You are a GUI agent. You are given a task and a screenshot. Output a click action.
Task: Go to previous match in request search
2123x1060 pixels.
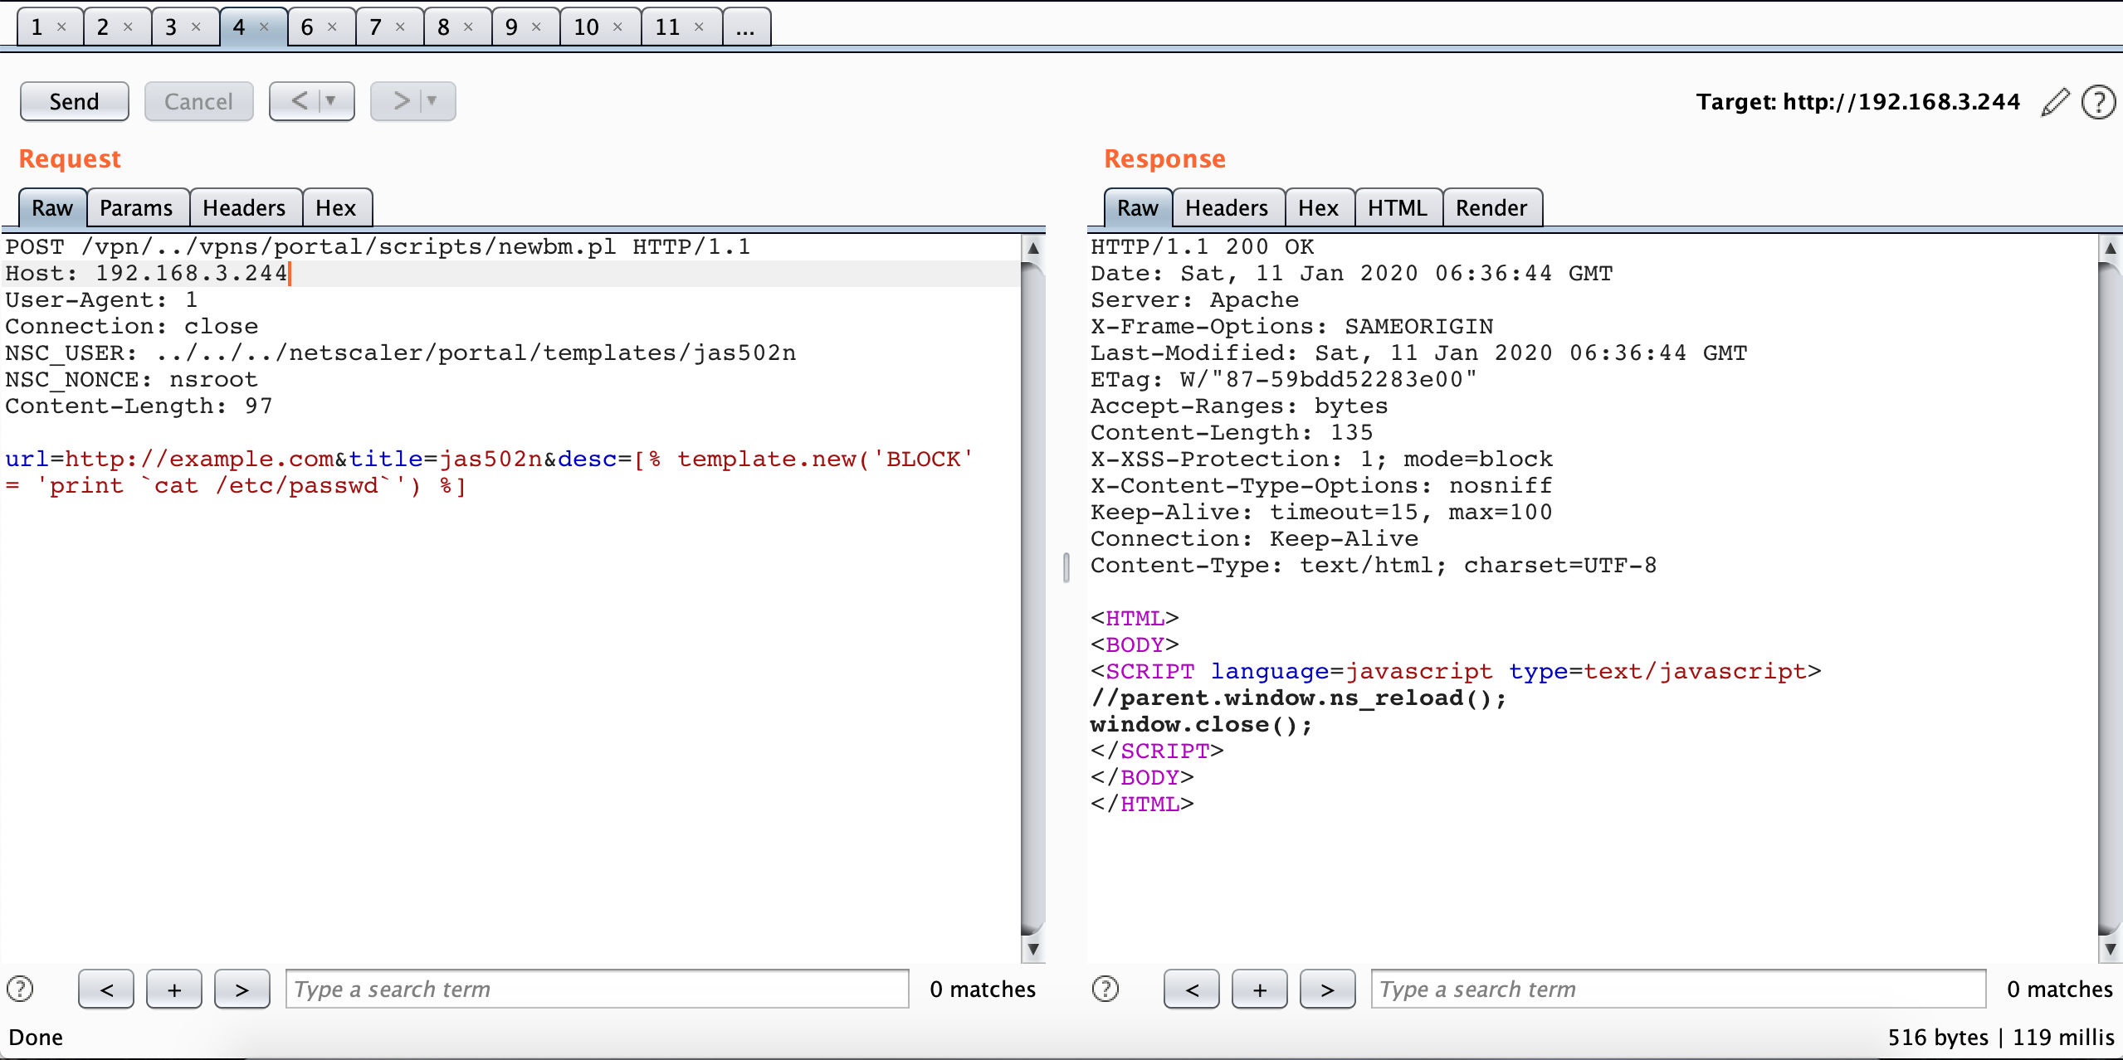tap(106, 989)
